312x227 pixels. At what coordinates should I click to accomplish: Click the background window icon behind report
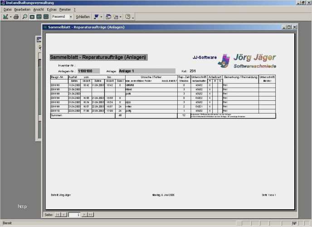pyautogui.click(x=39, y=39)
